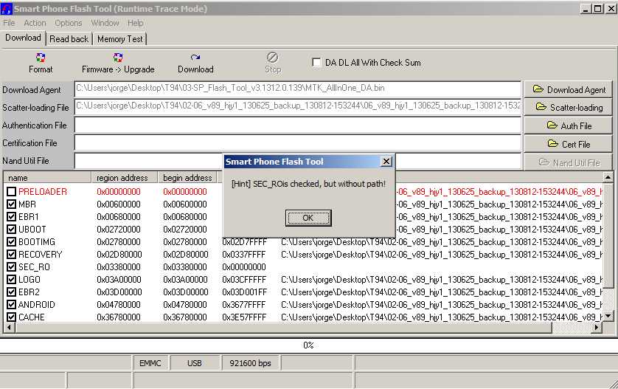
Task: Open the Action menu
Action: (x=35, y=24)
